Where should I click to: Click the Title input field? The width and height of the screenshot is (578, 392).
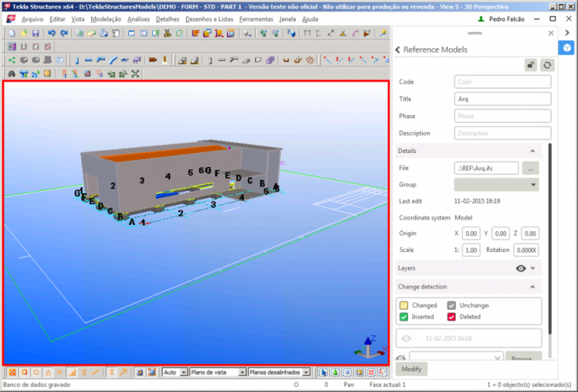502,99
